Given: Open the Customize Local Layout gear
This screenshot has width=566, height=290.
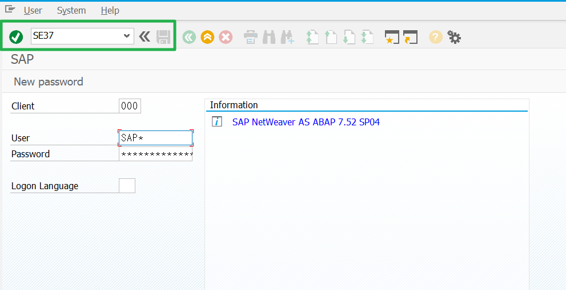Looking at the screenshot, I should point(454,38).
